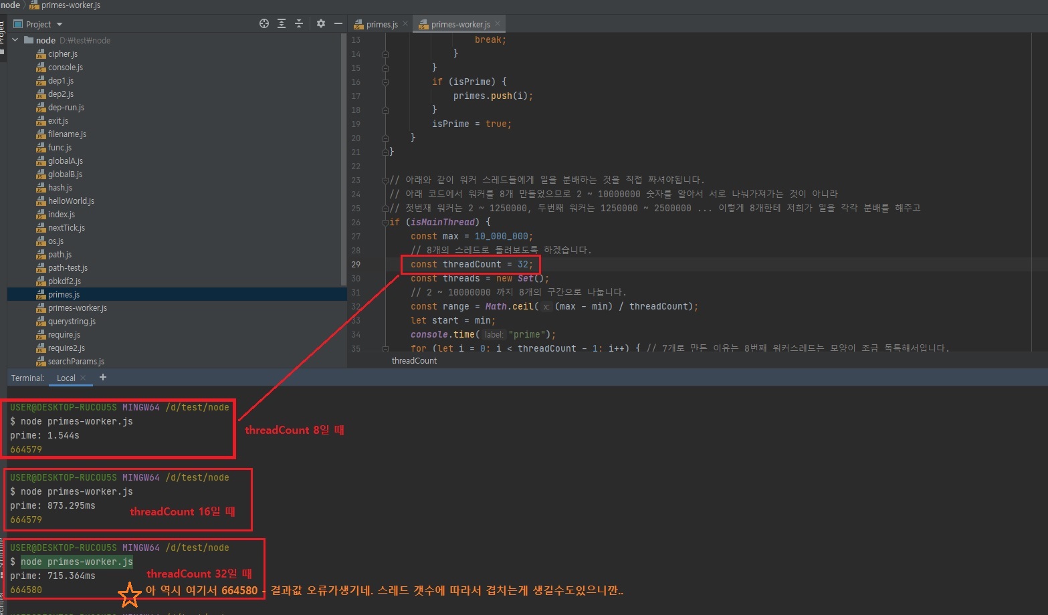Image resolution: width=1048 pixels, height=615 pixels.
Task: Open require2.js in the project tree
Action: pos(66,348)
